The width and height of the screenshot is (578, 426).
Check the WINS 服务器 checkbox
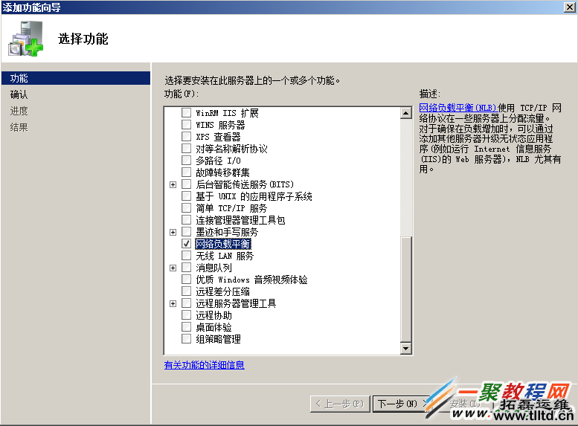[x=187, y=125]
